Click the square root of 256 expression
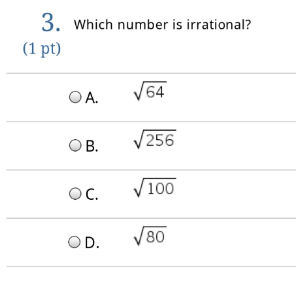The width and height of the screenshot is (296, 296). pyautogui.click(x=155, y=139)
